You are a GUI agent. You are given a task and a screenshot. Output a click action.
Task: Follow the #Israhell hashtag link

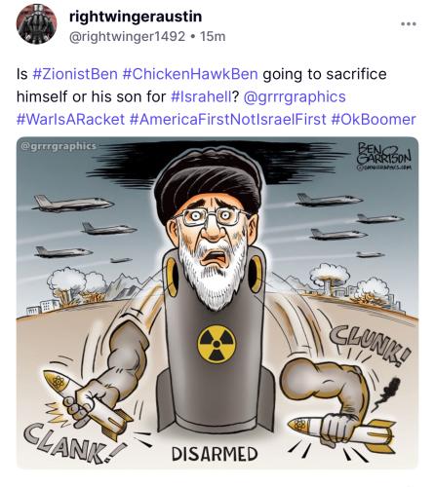[x=201, y=96]
